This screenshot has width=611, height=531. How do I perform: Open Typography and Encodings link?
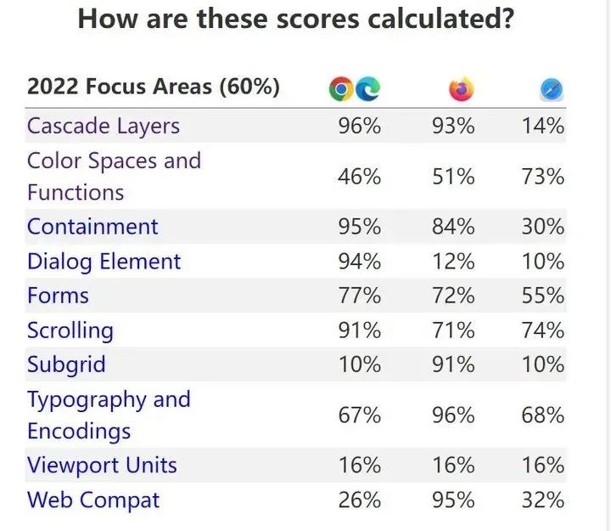(109, 415)
